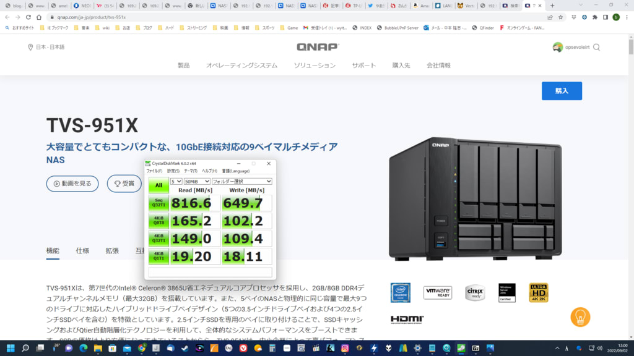Click the 受賞 button
This screenshot has width=634, height=356.
click(x=124, y=184)
